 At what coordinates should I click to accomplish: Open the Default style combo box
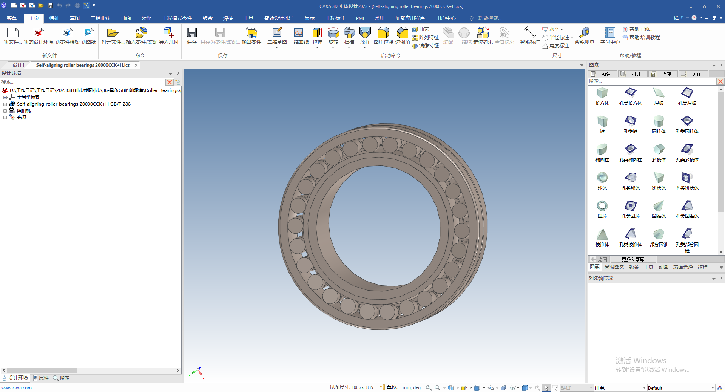tap(681, 388)
